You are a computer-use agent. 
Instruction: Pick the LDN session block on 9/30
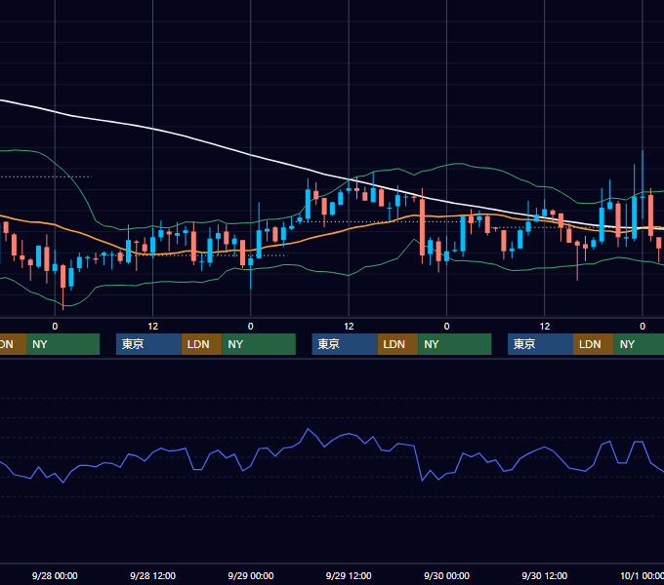pyautogui.click(x=594, y=344)
